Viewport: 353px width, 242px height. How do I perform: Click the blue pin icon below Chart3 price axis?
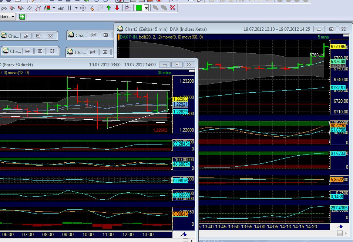click(339, 226)
